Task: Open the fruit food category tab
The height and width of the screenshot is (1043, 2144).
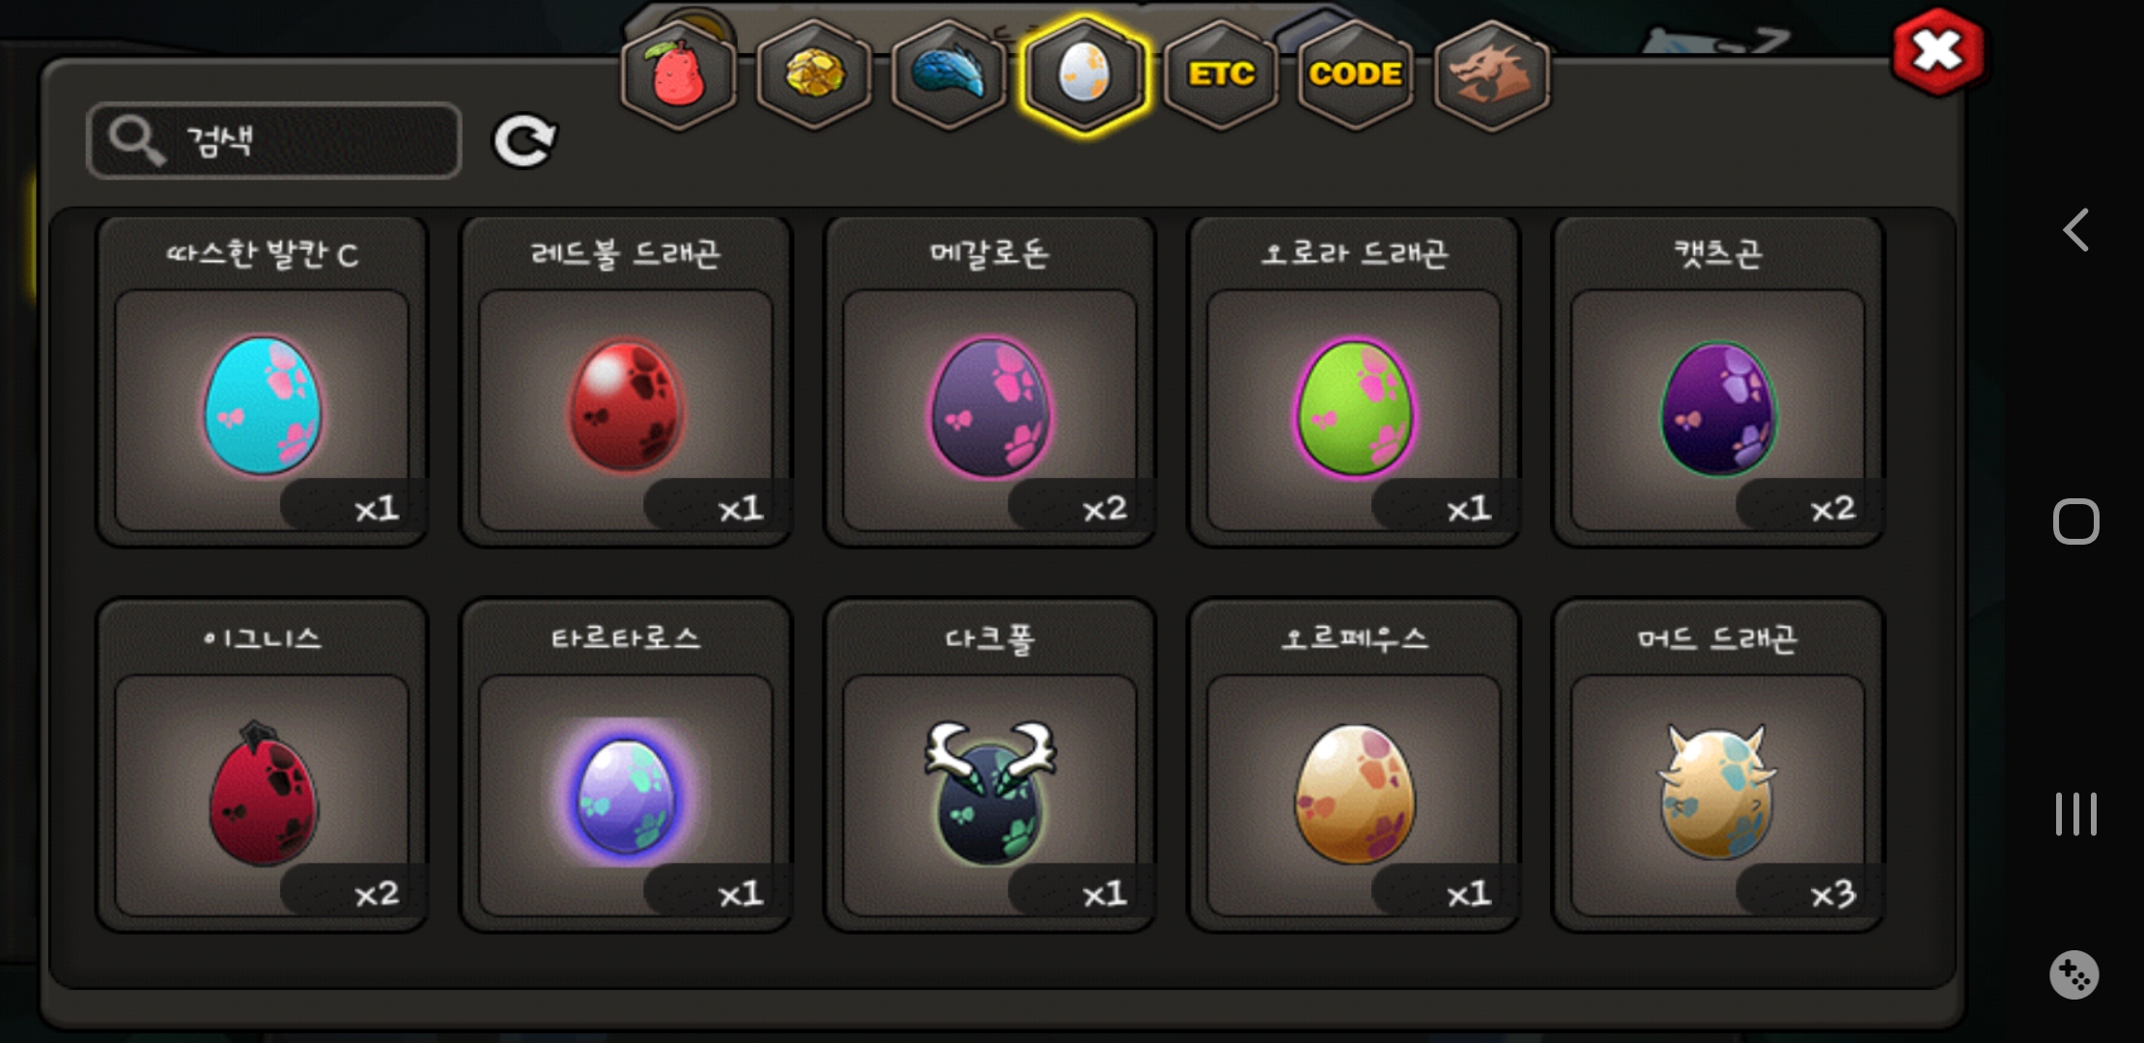Action: click(679, 75)
